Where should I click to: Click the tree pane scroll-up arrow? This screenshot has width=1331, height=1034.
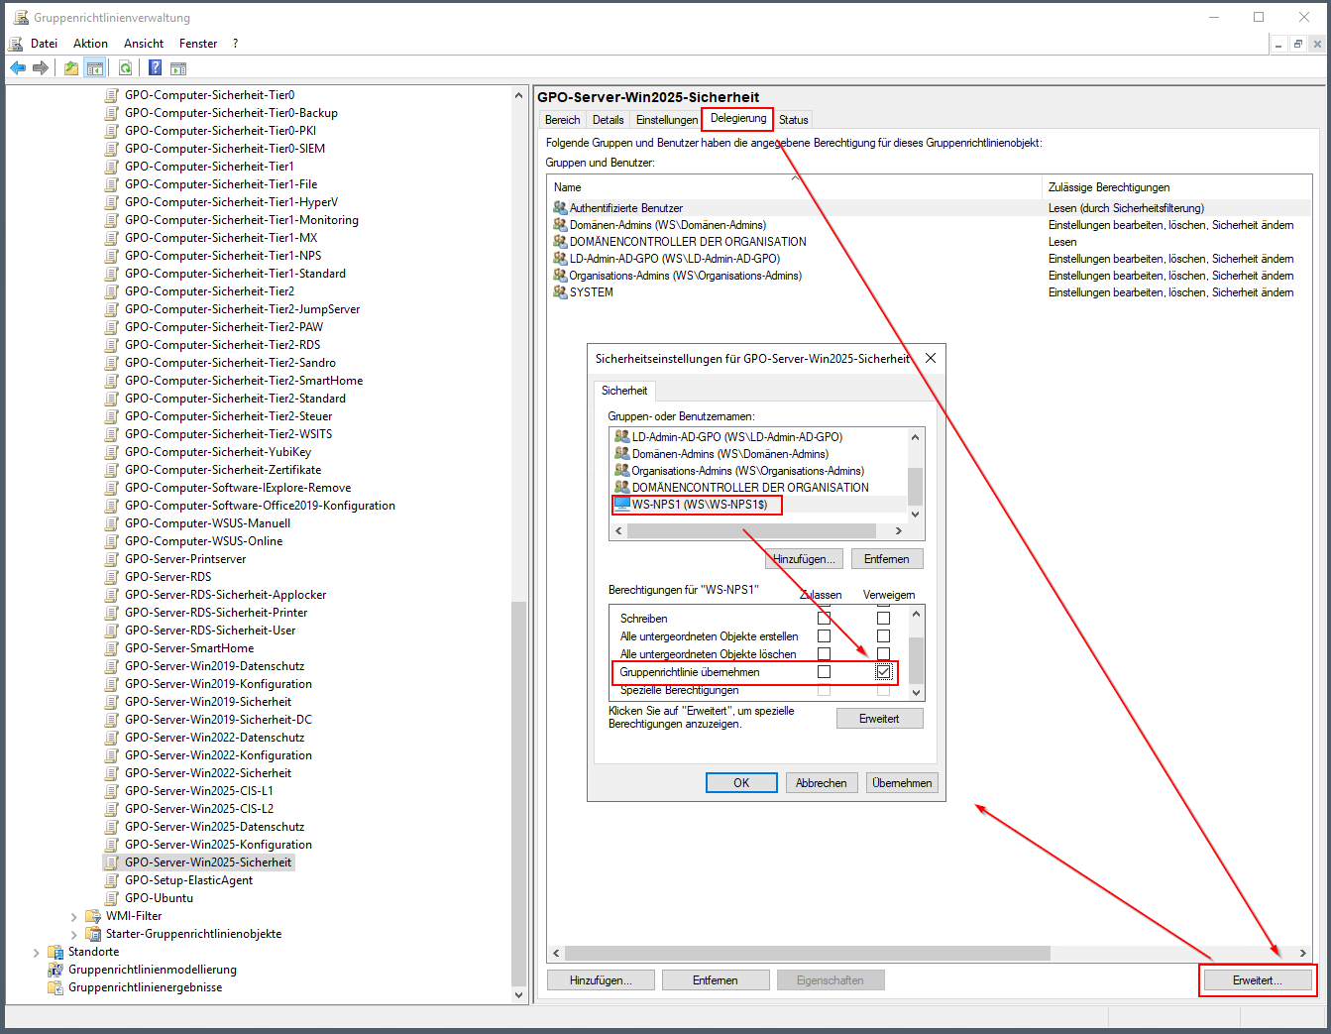pyautogui.click(x=519, y=96)
